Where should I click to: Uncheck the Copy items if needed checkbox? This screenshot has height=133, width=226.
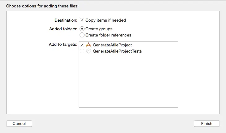82,20
